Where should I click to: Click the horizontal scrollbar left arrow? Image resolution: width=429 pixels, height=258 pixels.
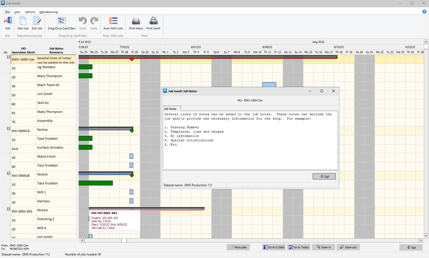pos(82,240)
